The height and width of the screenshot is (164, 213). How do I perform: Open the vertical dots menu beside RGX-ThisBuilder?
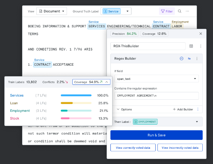(201, 46)
